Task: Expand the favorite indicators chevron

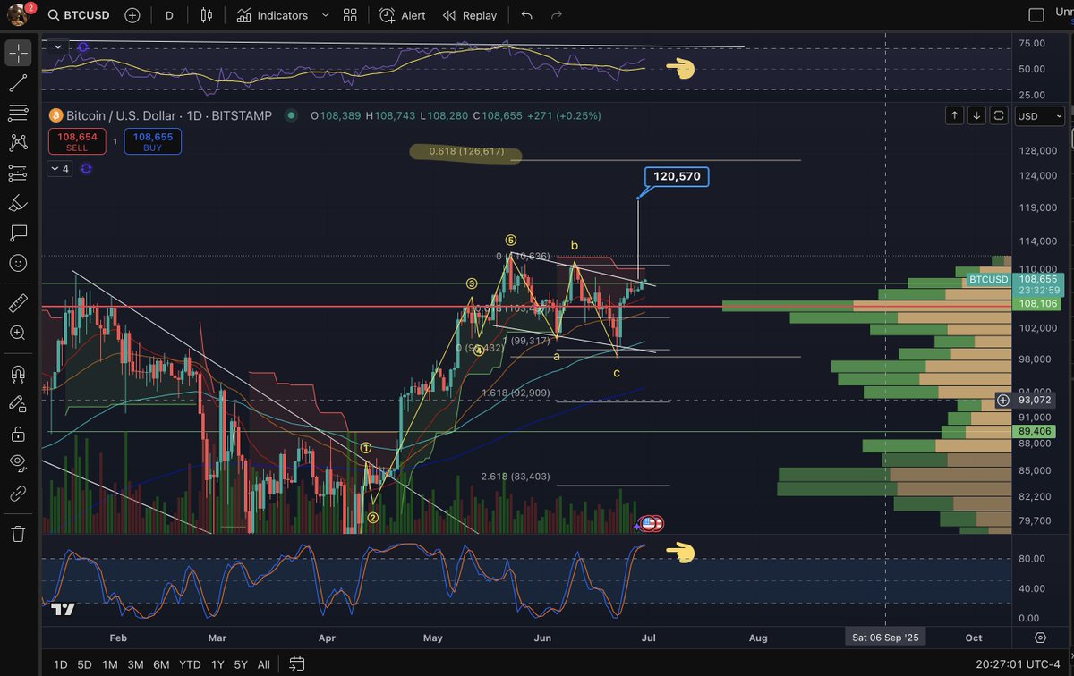Action: (325, 15)
